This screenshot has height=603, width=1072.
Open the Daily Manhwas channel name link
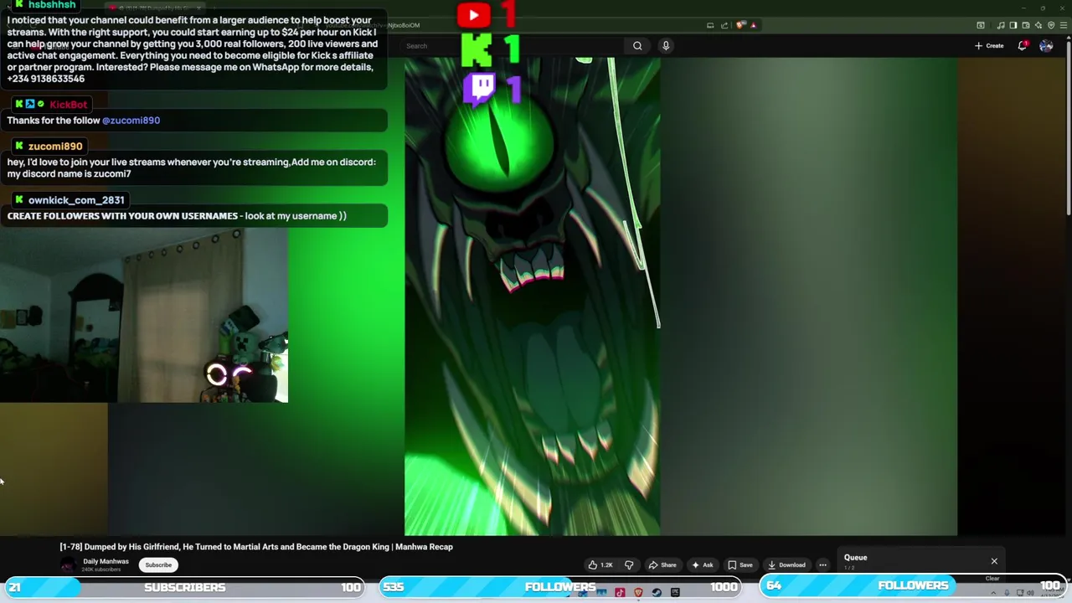[x=106, y=562]
